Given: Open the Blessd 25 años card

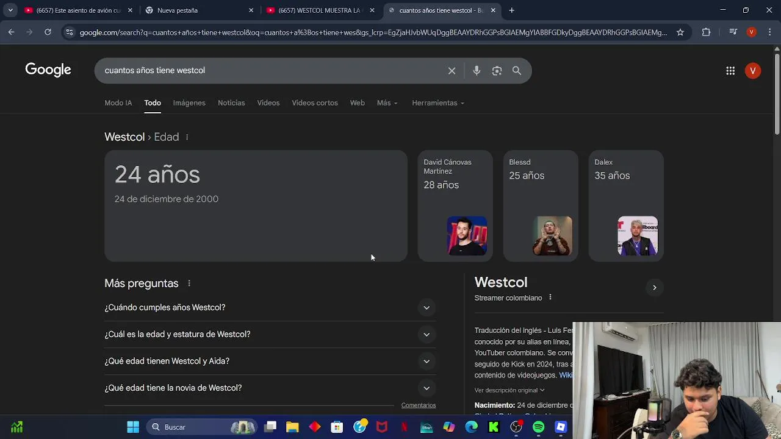Looking at the screenshot, I should pyautogui.click(x=541, y=206).
